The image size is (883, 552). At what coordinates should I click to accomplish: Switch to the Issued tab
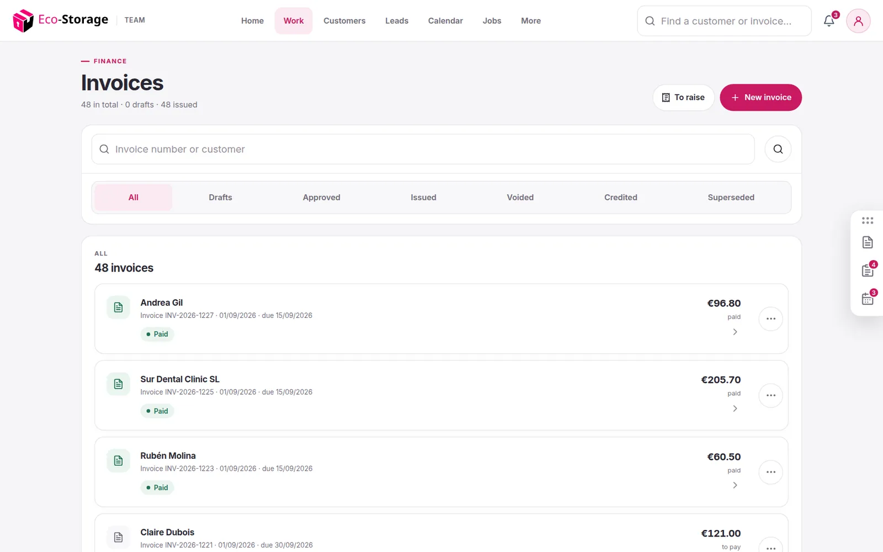click(x=423, y=198)
